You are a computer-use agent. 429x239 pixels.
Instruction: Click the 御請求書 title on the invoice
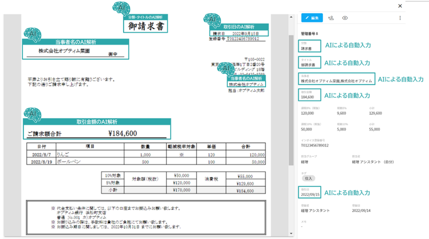(146, 26)
